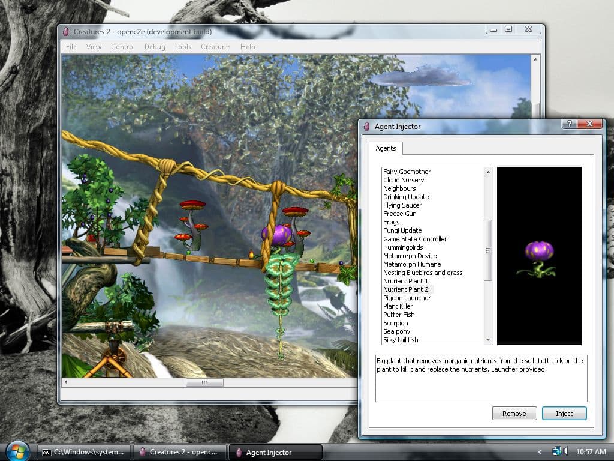The image size is (614, 461).
Task: Switch to Agent Injector taskbar button
Action: (275, 452)
